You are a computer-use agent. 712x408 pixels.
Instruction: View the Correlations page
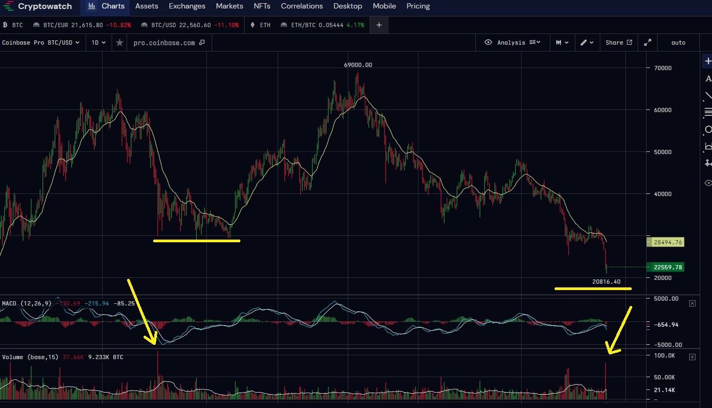point(302,6)
